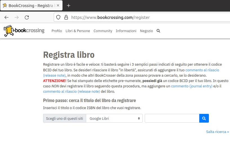Click the forward arrow in the browser
Image resolution: width=230 pixels, height=146 pixels.
click(17, 17)
